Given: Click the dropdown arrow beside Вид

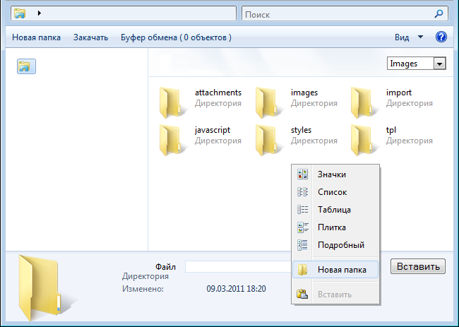Looking at the screenshot, I should tap(420, 37).
